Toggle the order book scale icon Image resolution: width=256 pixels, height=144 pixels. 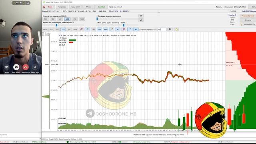88,29
